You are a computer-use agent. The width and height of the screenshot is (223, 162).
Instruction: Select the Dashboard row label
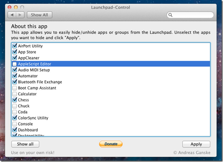coord(28,130)
